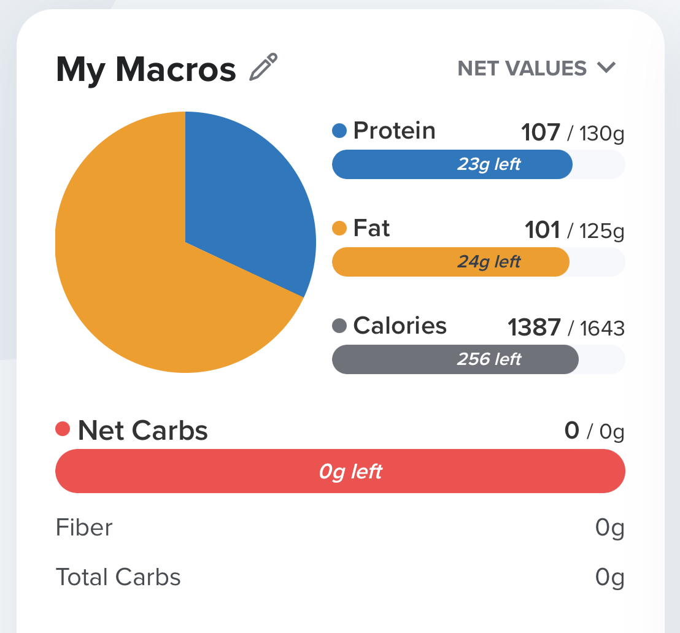Viewport: 680px width, 633px height.
Task: Select the My Macros heading
Action: [146, 69]
